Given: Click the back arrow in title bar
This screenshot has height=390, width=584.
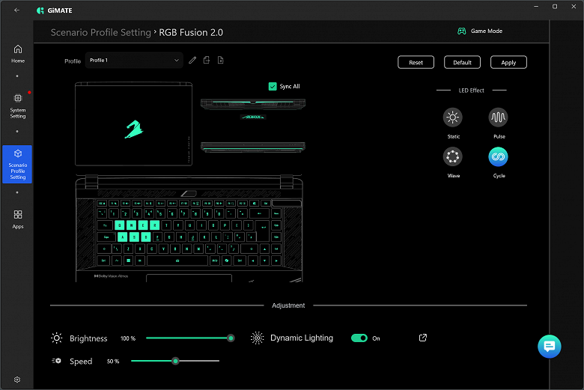Looking at the screenshot, I should click(x=16, y=10).
